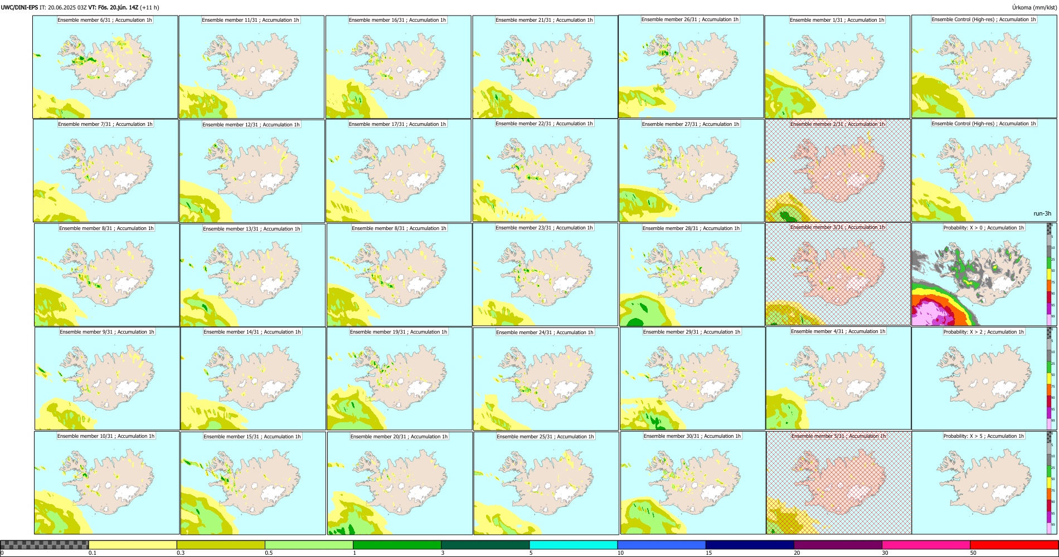Image resolution: width=1059 pixels, height=557 pixels.
Task: Select the purple 20–30 legend swatch
Action: point(838,545)
